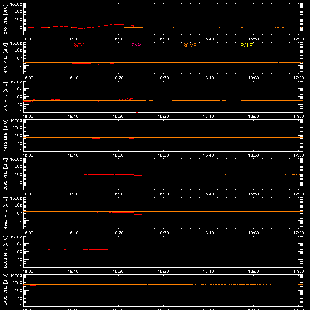Click 16:10 tick label under 2695 MHz panel
This screenshot has height=310, width=310.
tap(73, 194)
